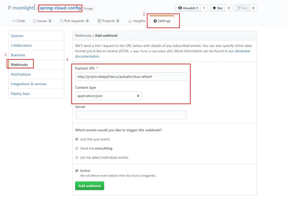
Task: Open the Collaborators settings page
Action: (21, 45)
